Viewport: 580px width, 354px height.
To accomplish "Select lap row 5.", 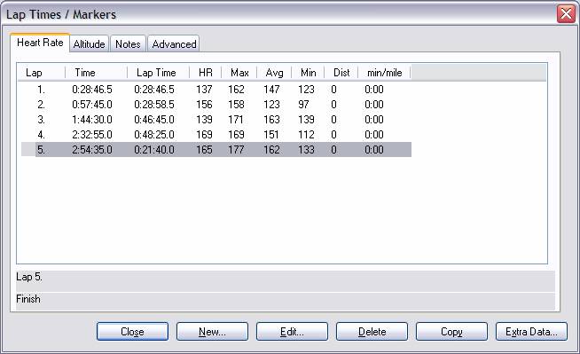I will [216, 149].
